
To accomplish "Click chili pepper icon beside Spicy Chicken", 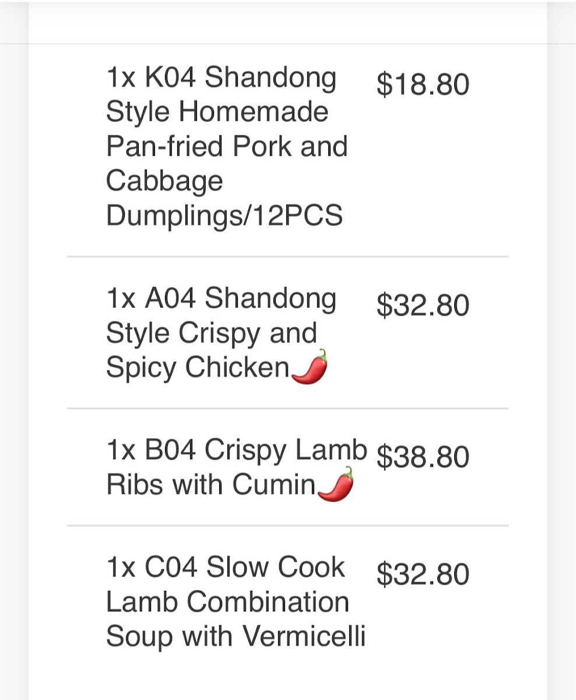I will point(309,366).
